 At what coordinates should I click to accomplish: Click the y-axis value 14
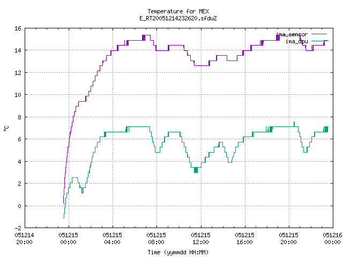(x=18, y=50)
